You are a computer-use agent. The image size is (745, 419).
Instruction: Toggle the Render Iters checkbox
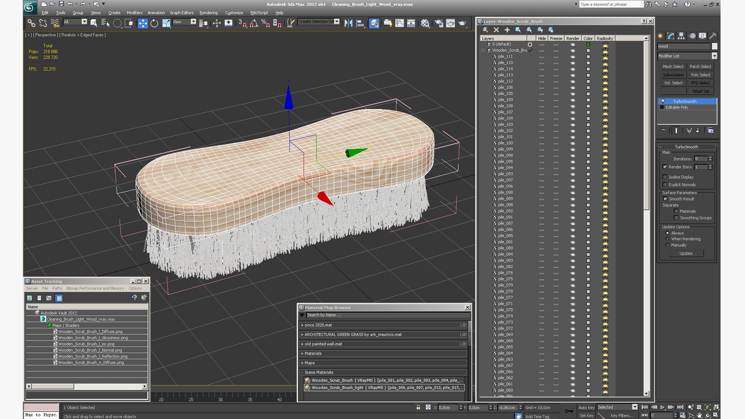click(665, 167)
